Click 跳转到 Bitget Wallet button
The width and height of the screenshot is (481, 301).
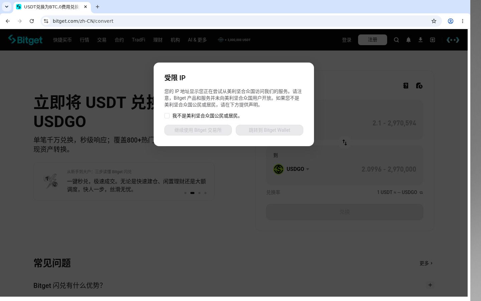coord(270,130)
